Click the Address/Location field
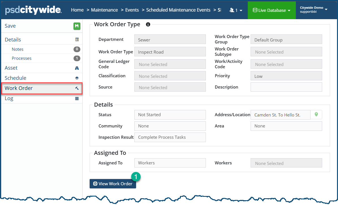The height and width of the screenshot is (205, 338). tap(281, 115)
